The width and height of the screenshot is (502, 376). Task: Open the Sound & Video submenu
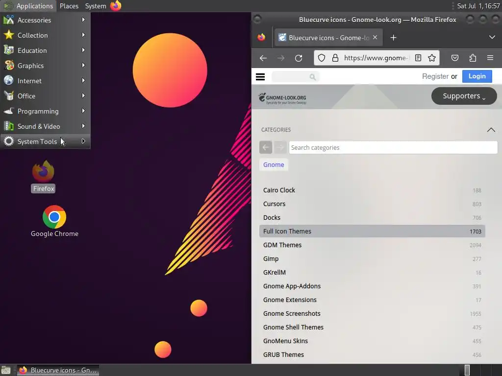(45, 126)
